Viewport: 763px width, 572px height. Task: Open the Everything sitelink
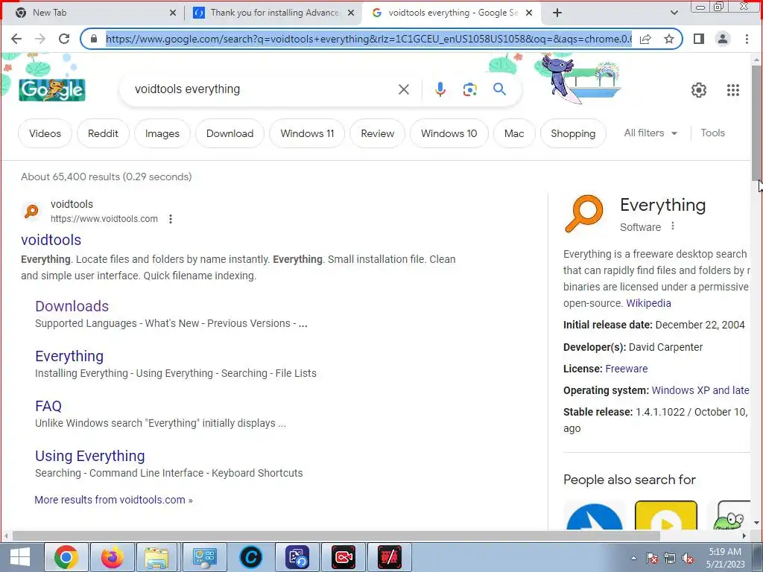point(69,356)
